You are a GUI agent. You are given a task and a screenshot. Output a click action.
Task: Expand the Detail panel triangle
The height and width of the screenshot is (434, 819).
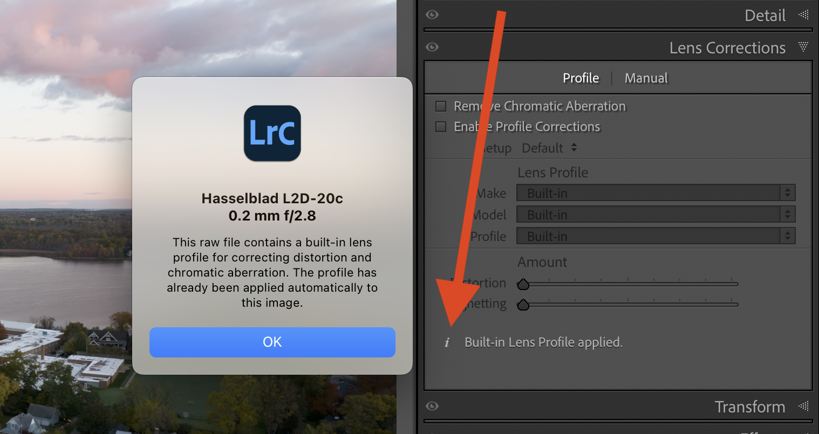click(803, 15)
